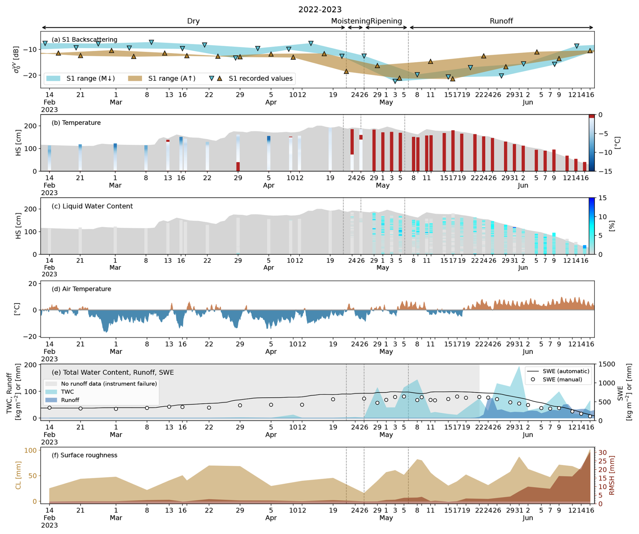The image size is (639, 534).
Task: Click the 2022-2023 figure title
Action: 319,9
